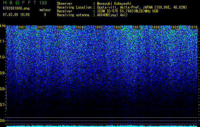
Task: Click the A504HB(yagi 4el) antenna text
Action: 112,15
